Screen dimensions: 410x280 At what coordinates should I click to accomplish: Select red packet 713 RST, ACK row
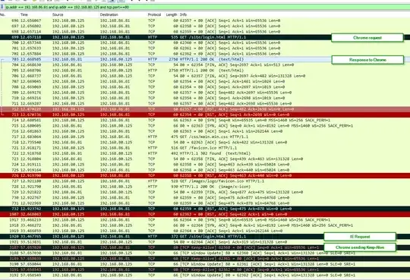(x=205, y=115)
